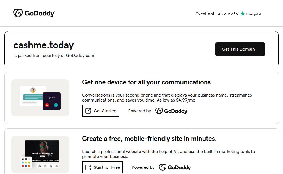Click the crop tool icon in site preview

point(51,166)
